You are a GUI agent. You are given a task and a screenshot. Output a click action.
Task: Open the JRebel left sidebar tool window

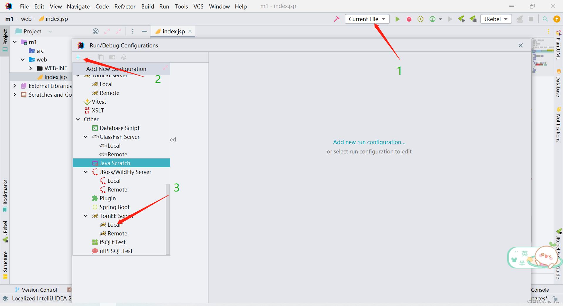[x=5, y=232]
